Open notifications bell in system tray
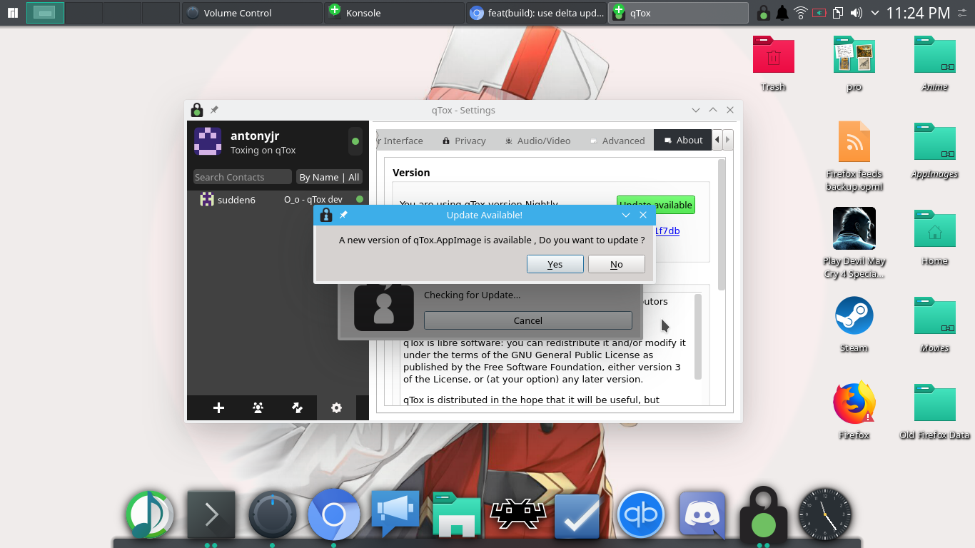This screenshot has width=975, height=548. coord(782,13)
